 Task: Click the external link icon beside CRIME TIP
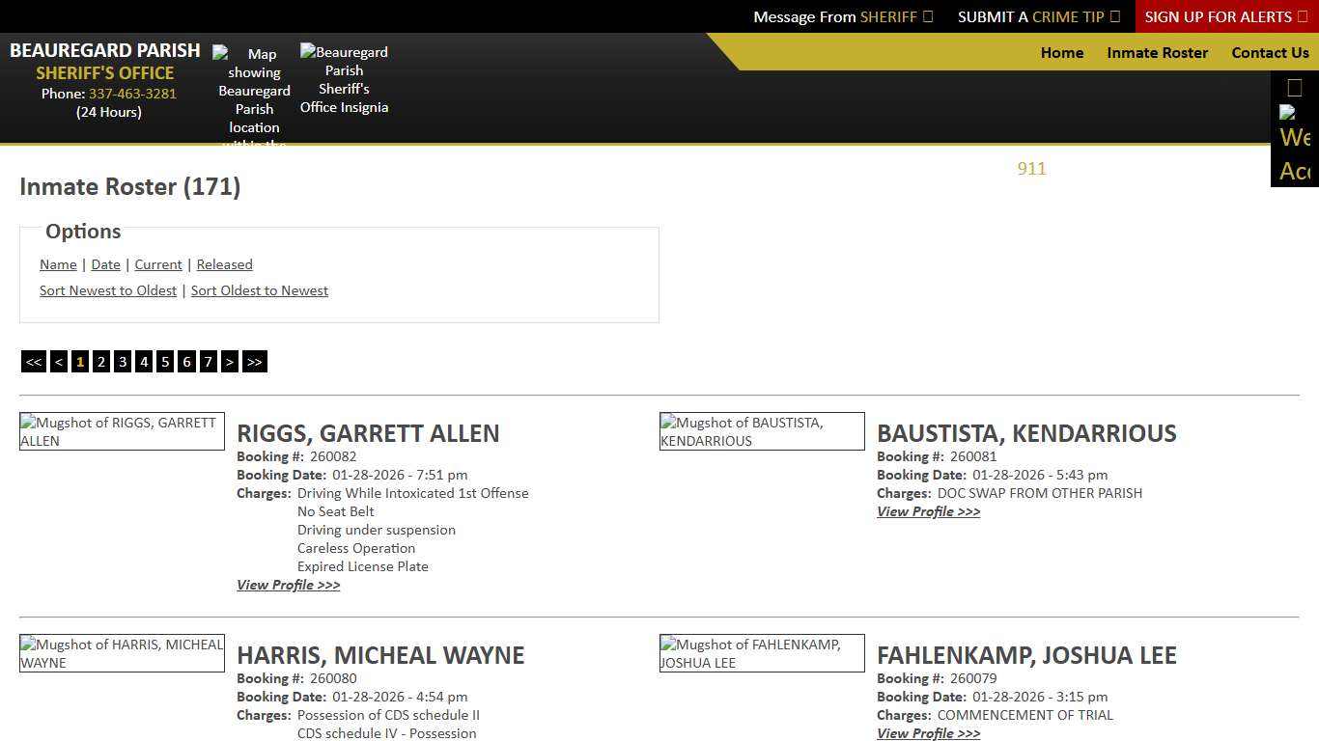click(1116, 16)
